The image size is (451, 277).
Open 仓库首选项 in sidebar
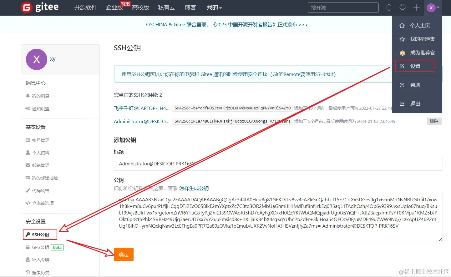coord(43,203)
